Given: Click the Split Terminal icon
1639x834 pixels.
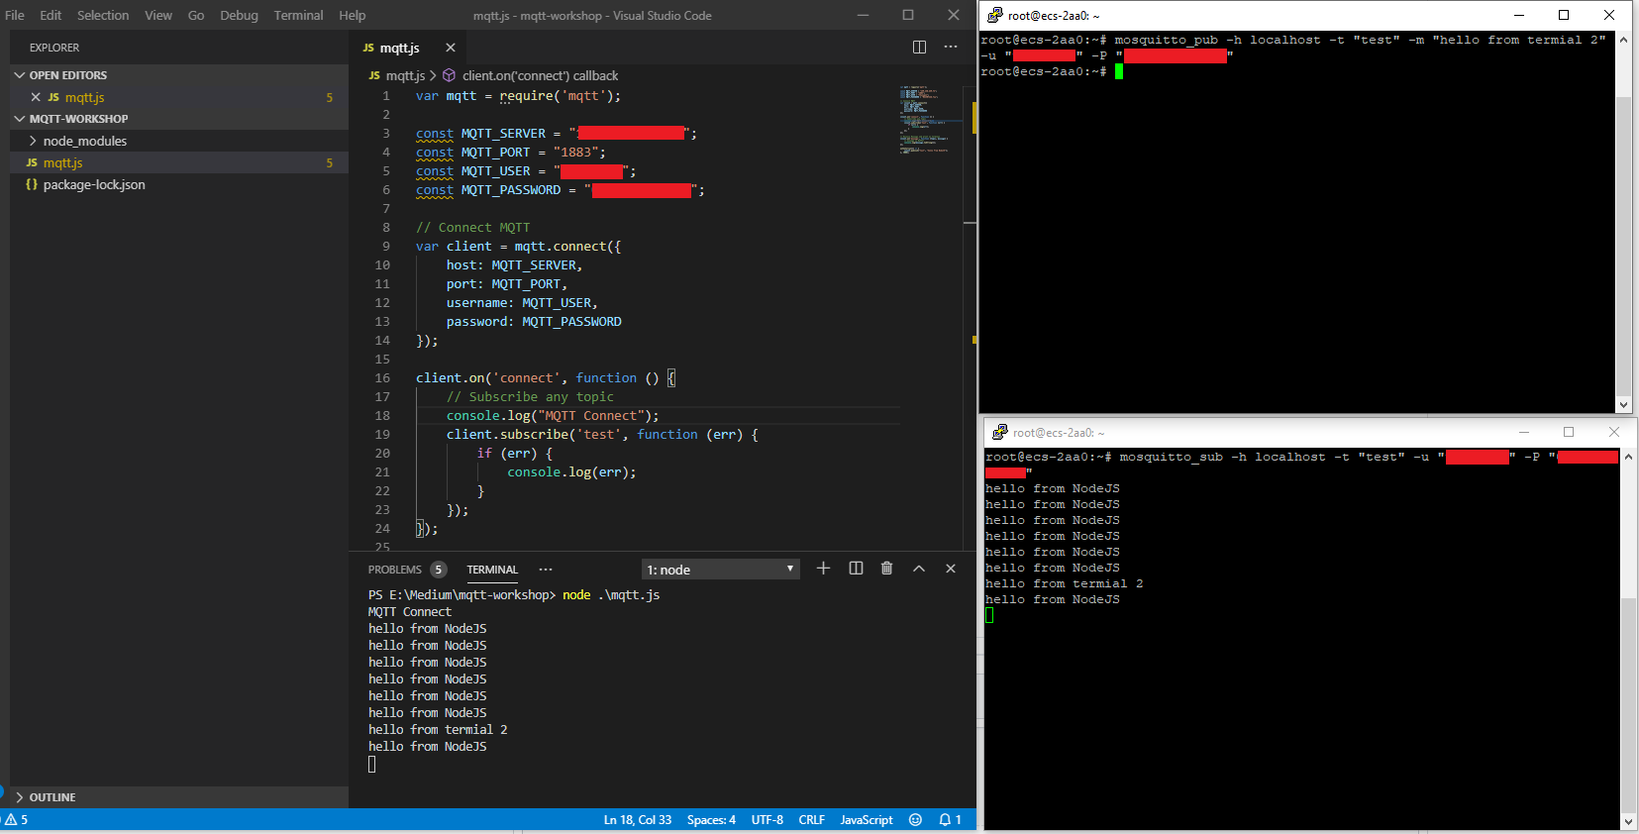Looking at the screenshot, I should (x=856, y=569).
